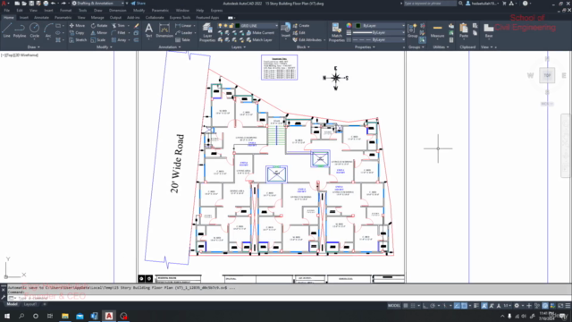Switch to the Layout1 tab
Image resolution: width=572 pixels, height=322 pixels.
[29, 304]
